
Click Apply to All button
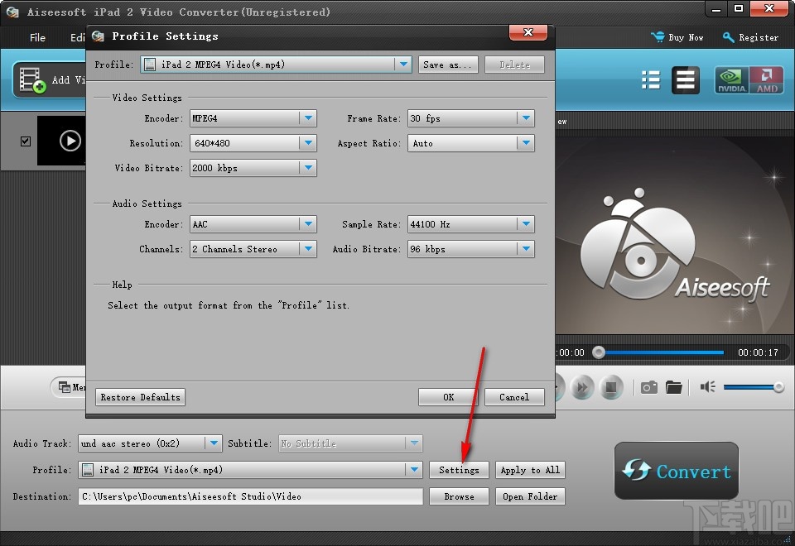[x=530, y=470]
